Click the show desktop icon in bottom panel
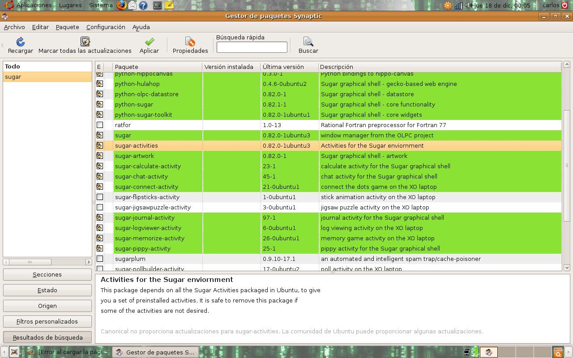The height and width of the screenshot is (358, 573). tap(14, 352)
